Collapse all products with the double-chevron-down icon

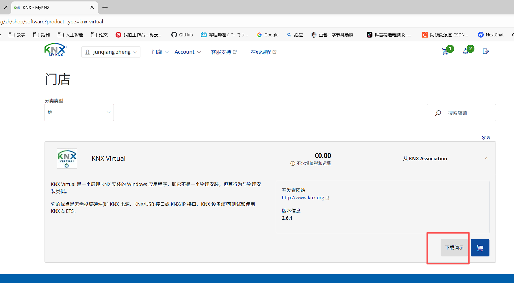click(x=484, y=138)
